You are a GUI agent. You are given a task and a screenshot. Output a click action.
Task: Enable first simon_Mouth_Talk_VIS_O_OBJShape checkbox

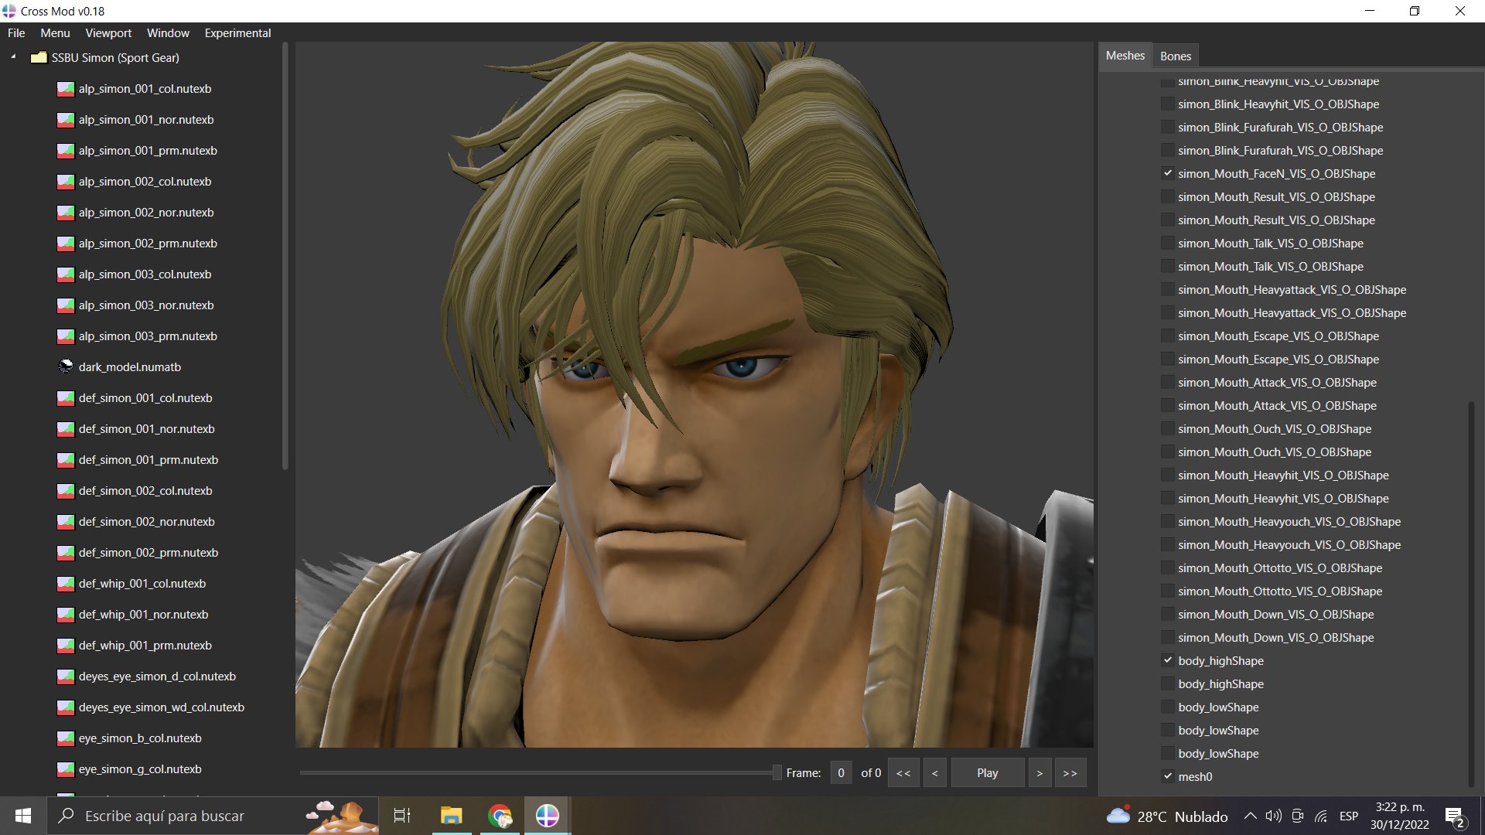point(1168,244)
